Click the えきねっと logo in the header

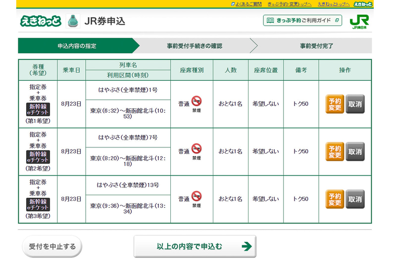(41, 21)
